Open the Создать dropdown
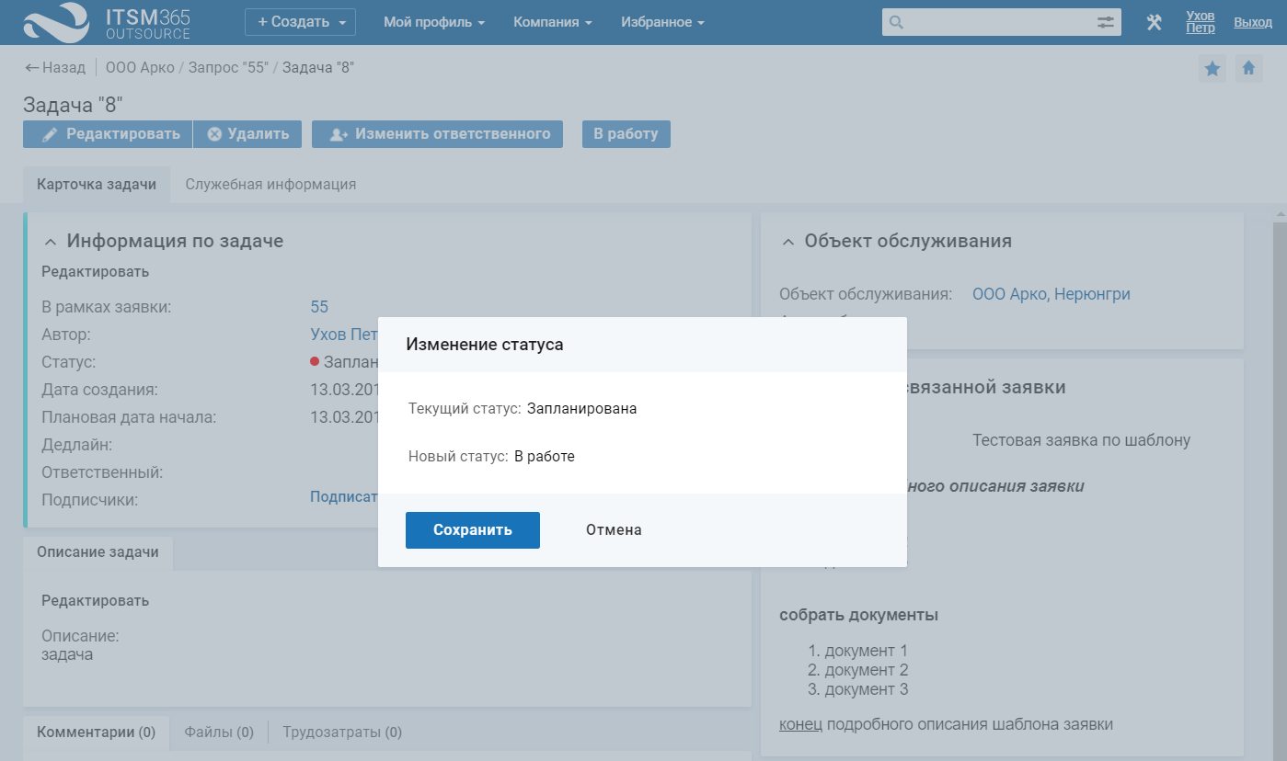This screenshot has width=1287, height=761. point(300,22)
